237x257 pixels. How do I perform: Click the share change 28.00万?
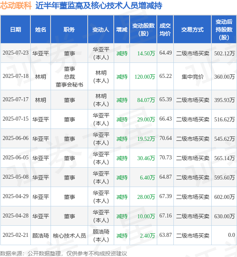coord(146,197)
